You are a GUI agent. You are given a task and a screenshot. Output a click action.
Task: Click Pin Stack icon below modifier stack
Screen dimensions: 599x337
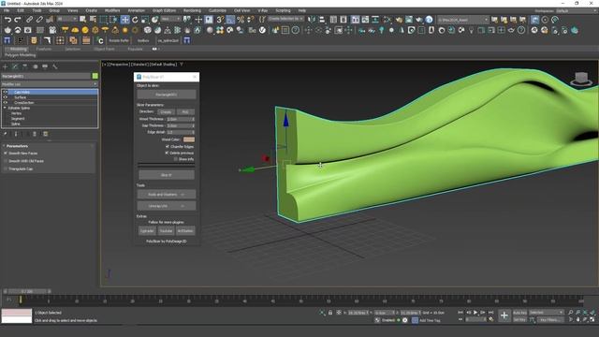tap(6, 134)
